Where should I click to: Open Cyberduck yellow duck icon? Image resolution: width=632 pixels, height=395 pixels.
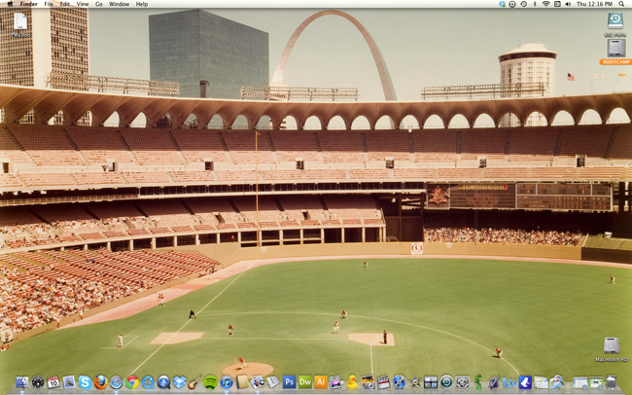tap(352, 381)
